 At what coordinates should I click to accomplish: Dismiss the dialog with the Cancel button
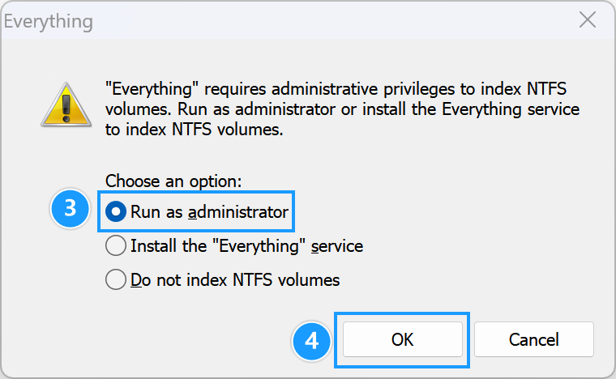tap(534, 339)
